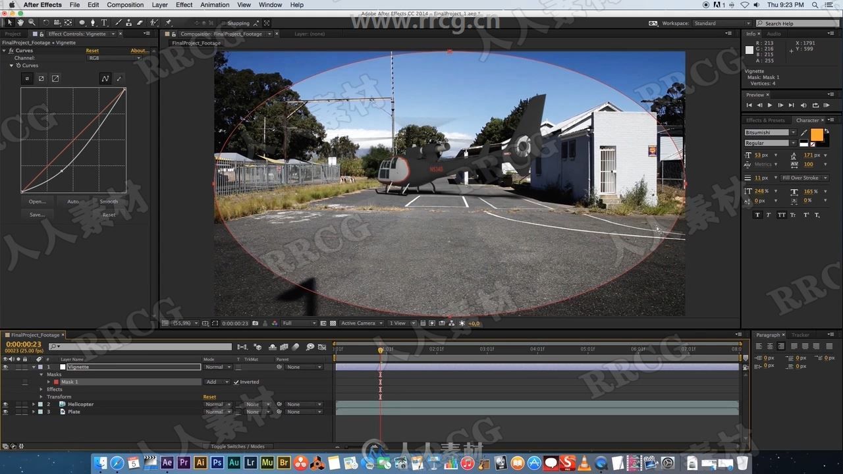Select the Brush tool
The image size is (843, 474).
tap(119, 22)
